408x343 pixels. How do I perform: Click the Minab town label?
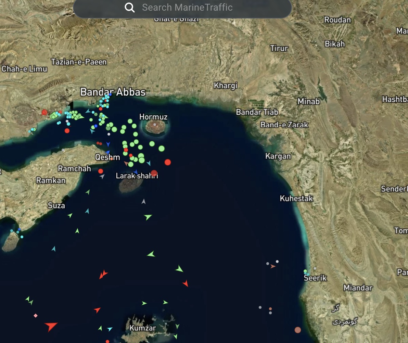click(x=308, y=101)
